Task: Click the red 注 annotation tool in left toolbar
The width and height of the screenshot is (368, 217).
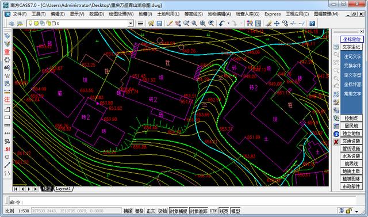Action: [x=7, y=100]
